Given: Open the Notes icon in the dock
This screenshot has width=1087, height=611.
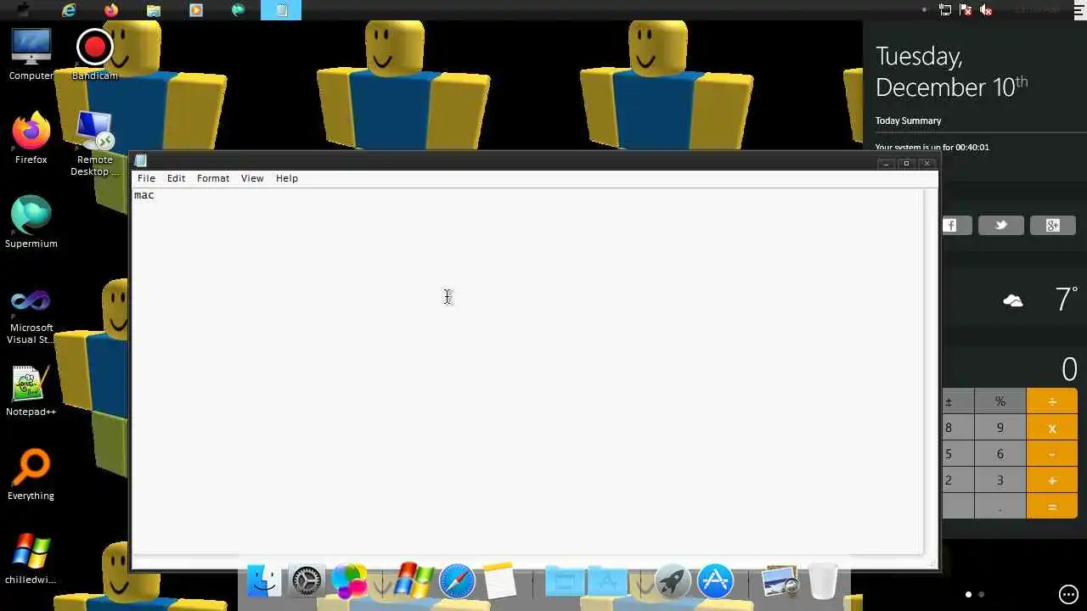Looking at the screenshot, I should [499, 581].
